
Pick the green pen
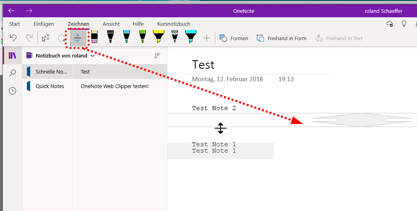143,37
